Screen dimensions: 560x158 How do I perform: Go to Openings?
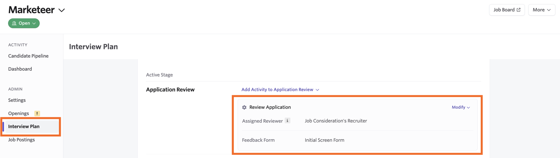[x=18, y=114]
